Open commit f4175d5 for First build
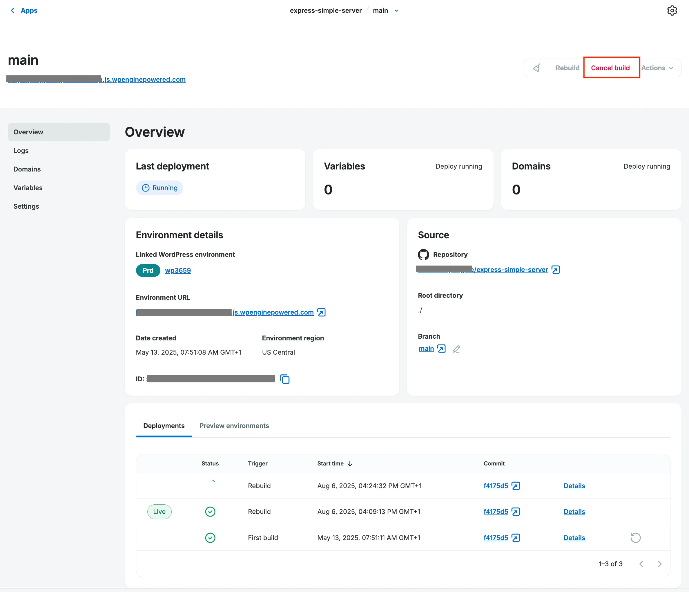This screenshot has width=689, height=592. coord(496,538)
